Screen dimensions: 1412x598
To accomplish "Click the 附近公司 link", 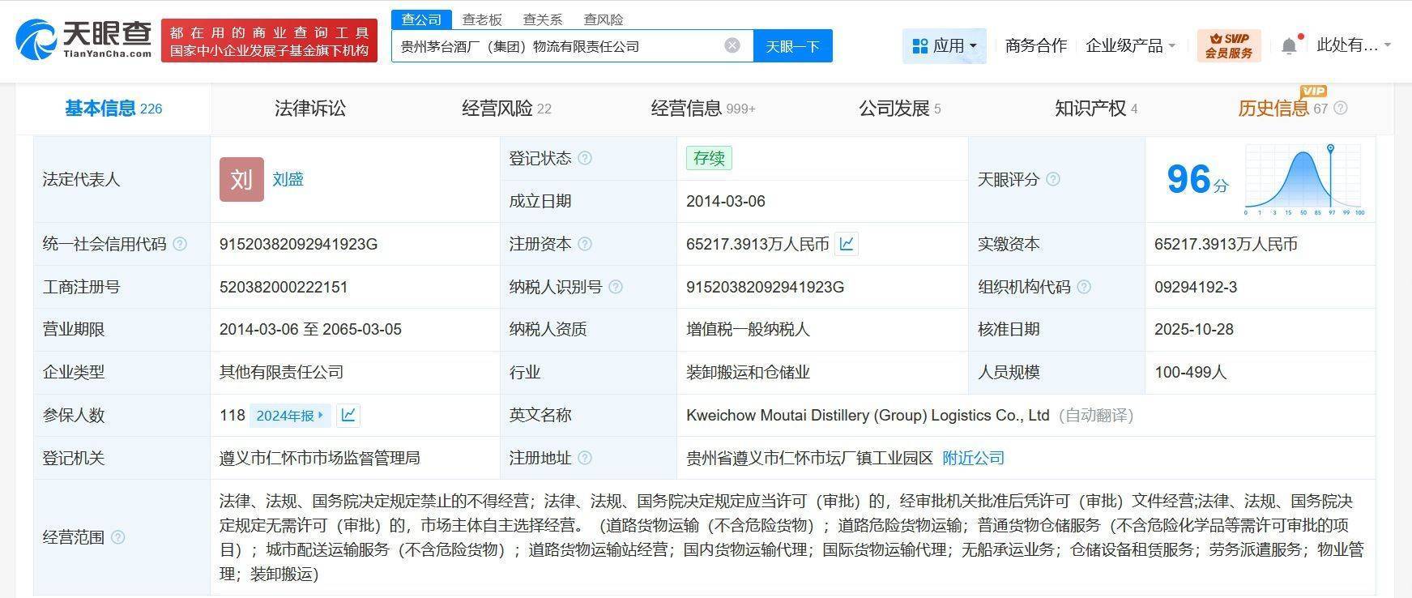I will (x=973, y=458).
